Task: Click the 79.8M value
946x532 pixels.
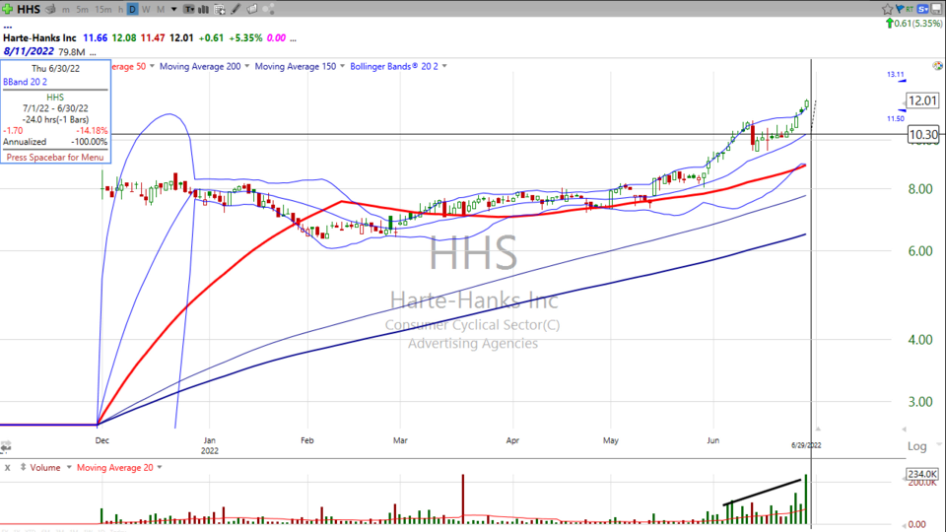Action: pyautogui.click(x=71, y=52)
